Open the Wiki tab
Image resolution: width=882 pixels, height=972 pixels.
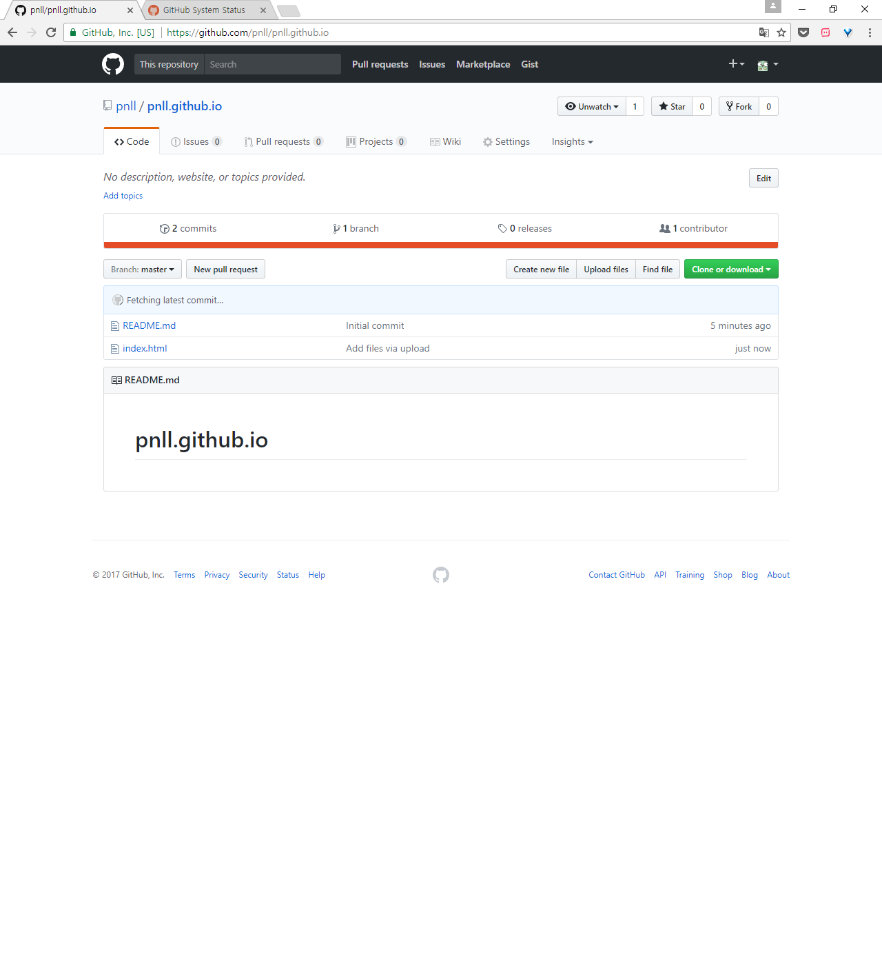pos(445,141)
